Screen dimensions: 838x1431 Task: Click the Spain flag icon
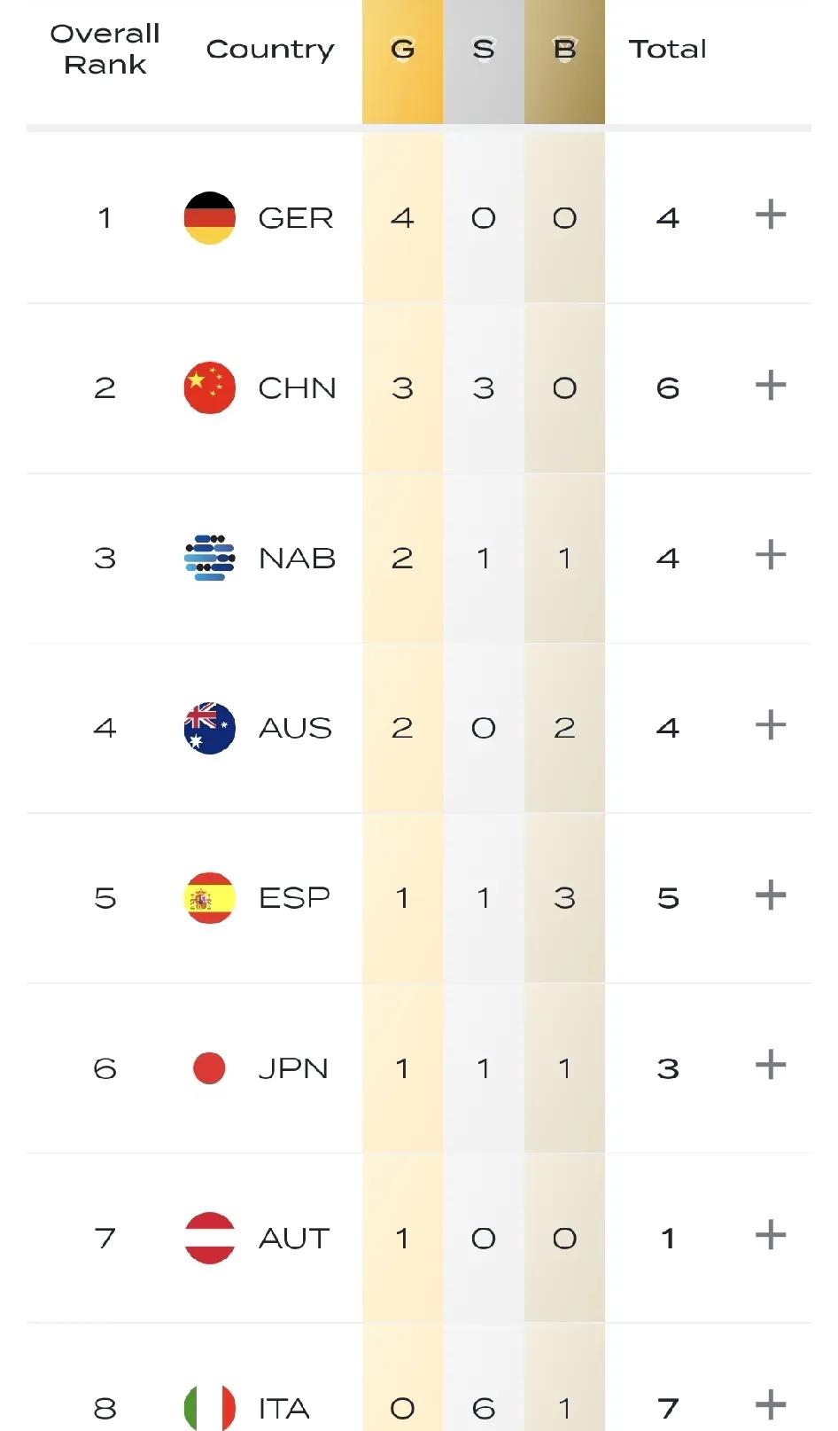(209, 897)
